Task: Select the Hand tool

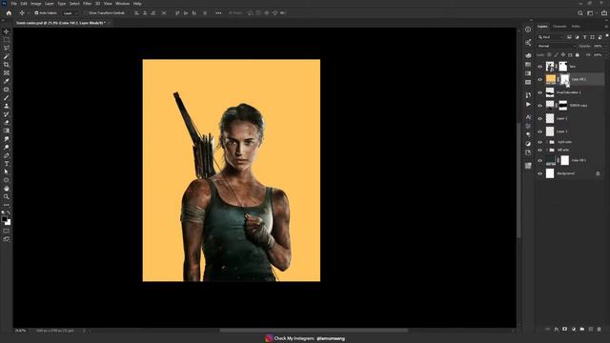Action: click(x=7, y=189)
